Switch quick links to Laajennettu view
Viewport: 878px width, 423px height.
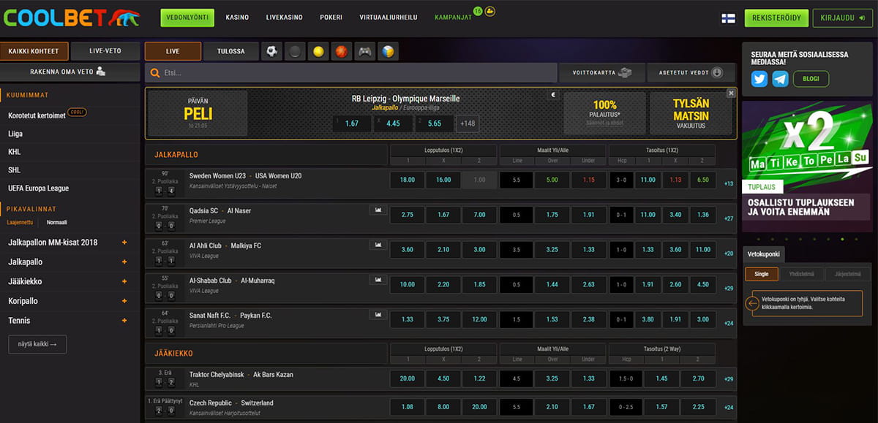21,222
